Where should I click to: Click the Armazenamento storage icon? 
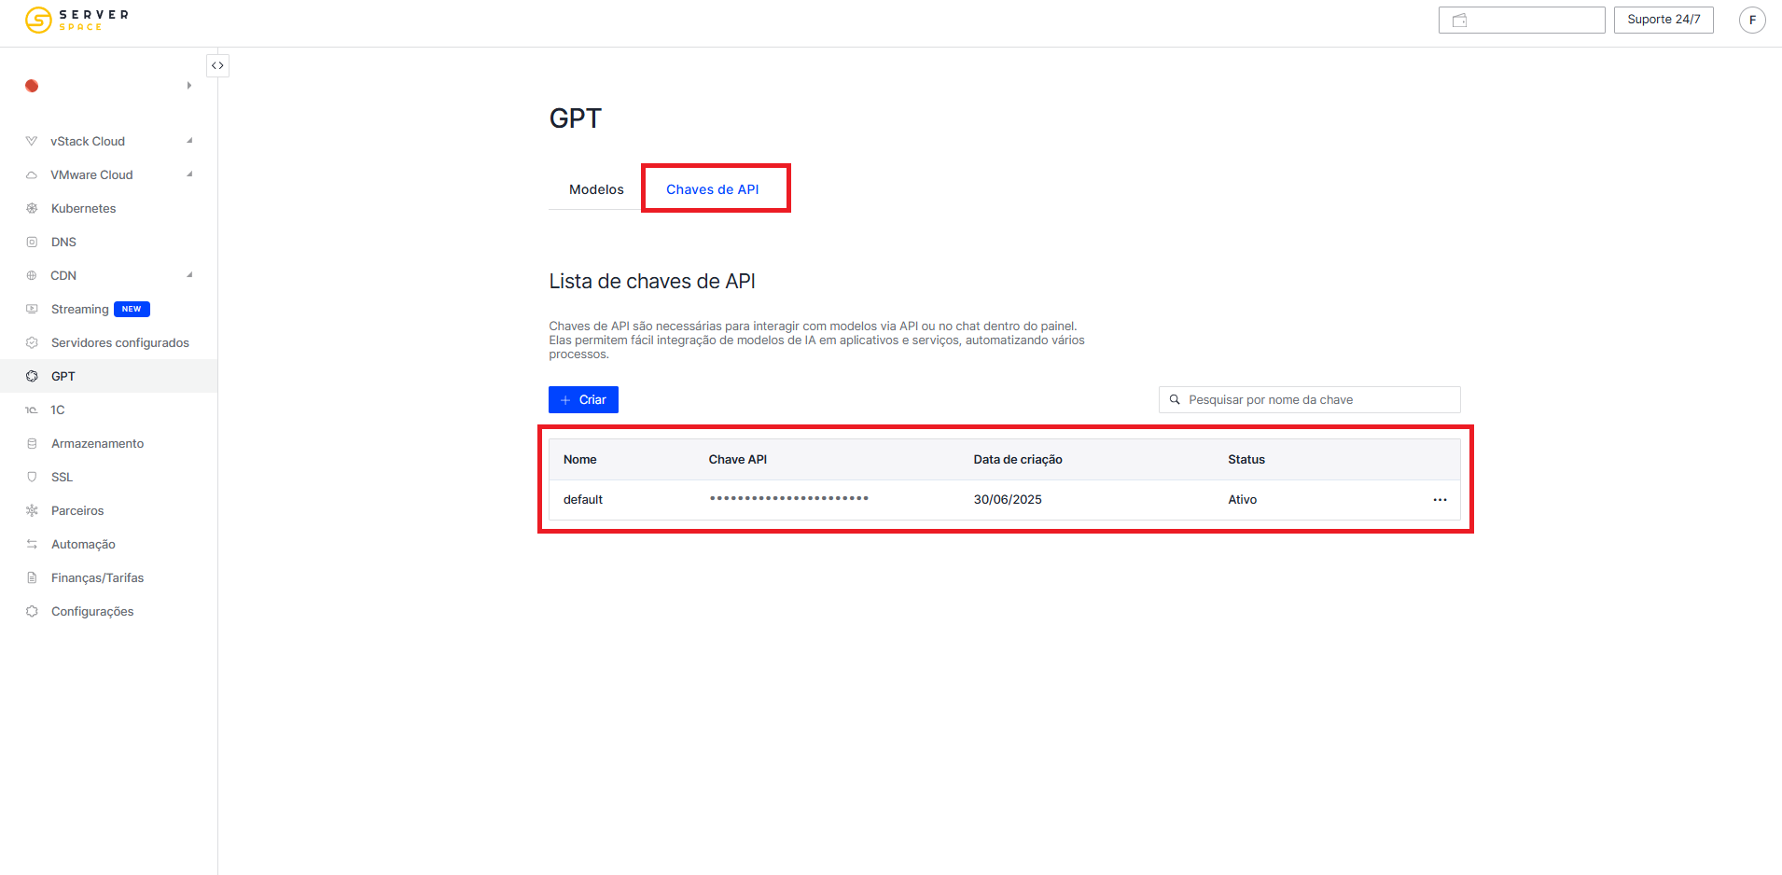32,443
